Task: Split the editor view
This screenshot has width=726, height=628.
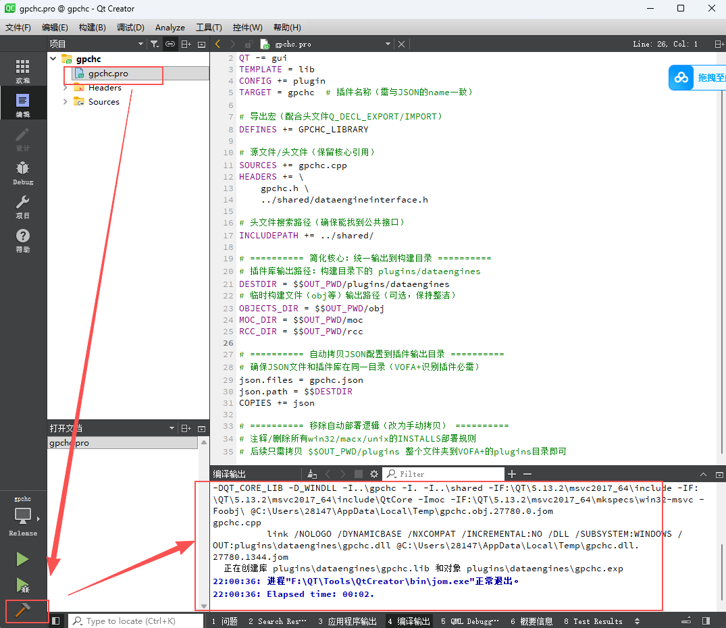Action: [719, 44]
